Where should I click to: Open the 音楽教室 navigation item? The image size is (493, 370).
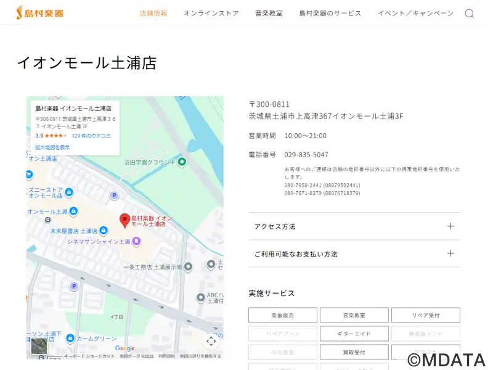point(269,14)
